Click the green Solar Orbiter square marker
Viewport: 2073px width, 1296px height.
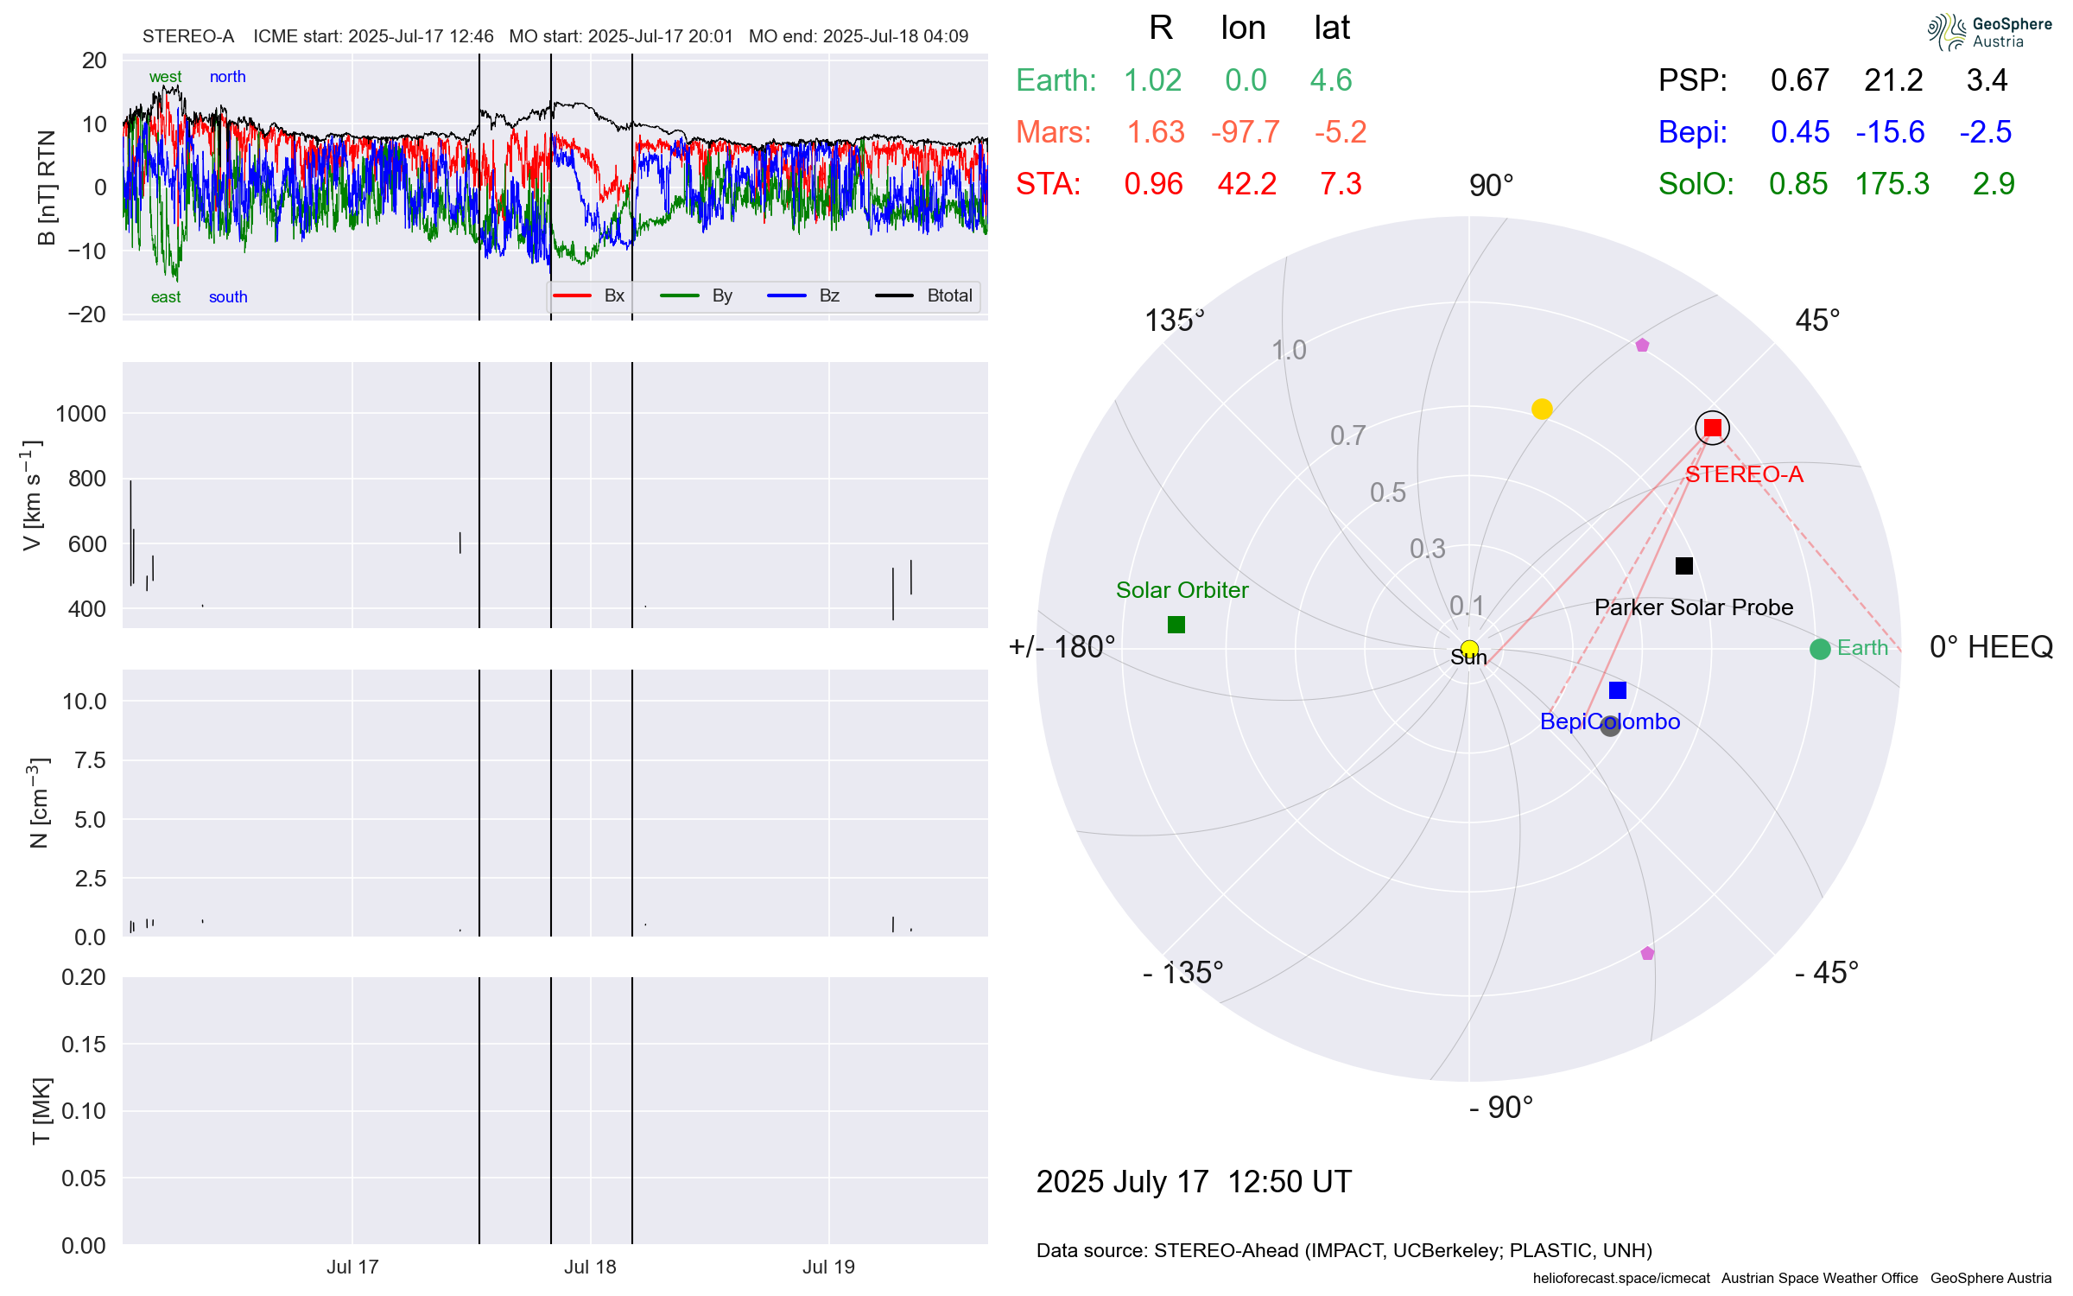pyautogui.click(x=1176, y=625)
